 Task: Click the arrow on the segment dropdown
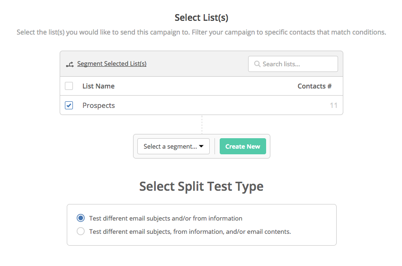[x=201, y=147]
